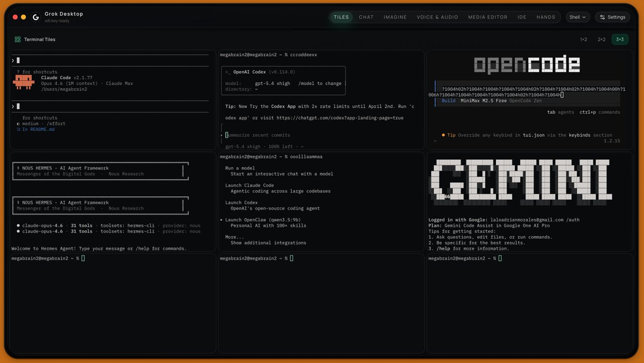644x363 pixels.
Task: Click the Grok Desktop title
Action: click(64, 14)
